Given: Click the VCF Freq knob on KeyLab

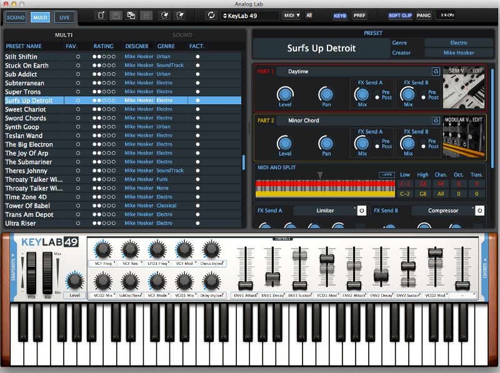Looking at the screenshot, I should click(103, 250).
